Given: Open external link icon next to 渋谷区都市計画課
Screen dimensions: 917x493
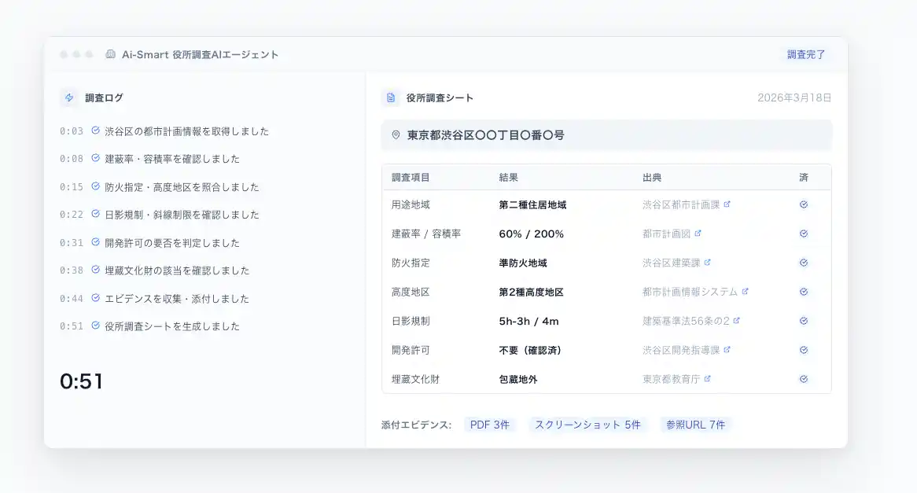Looking at the screenshot, I should (x=727, y=204).
